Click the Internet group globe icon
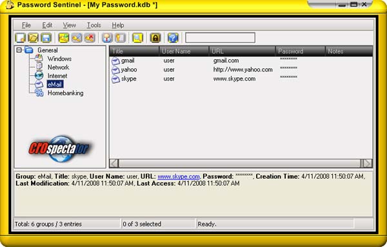 pos(39,75)
